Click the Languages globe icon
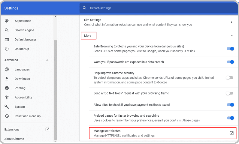Viewport: 239px width, 144px height. (7, 69)
